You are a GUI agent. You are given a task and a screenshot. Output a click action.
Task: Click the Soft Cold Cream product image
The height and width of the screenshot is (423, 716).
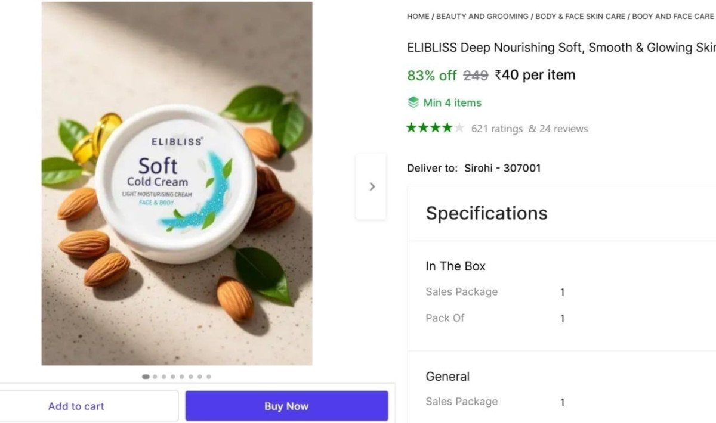pos(177,183)
